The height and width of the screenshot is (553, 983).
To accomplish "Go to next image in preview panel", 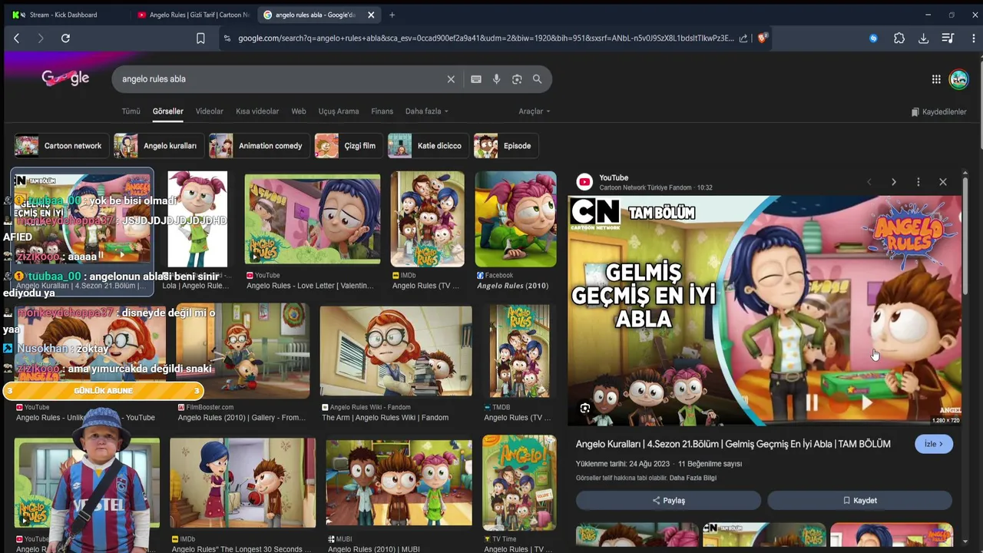I will [893, 182].
